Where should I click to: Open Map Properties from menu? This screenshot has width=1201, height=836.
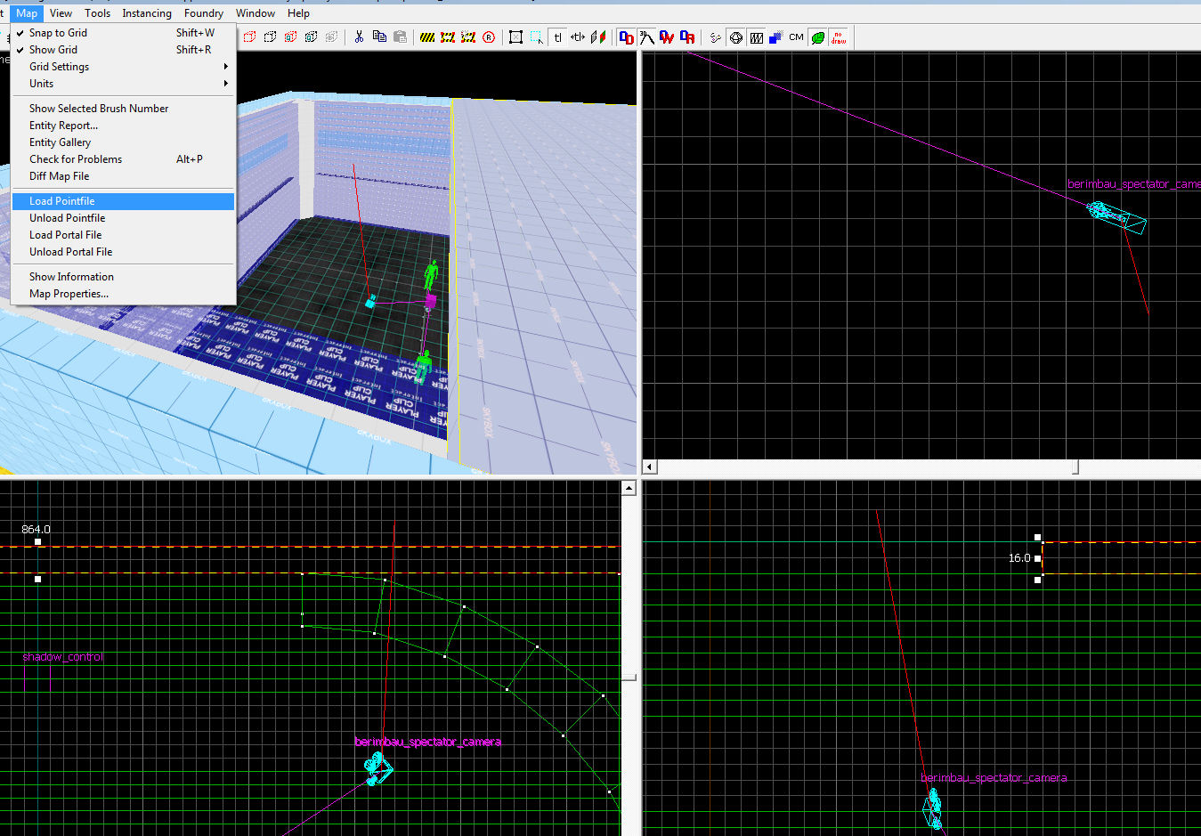coord(69,294)
